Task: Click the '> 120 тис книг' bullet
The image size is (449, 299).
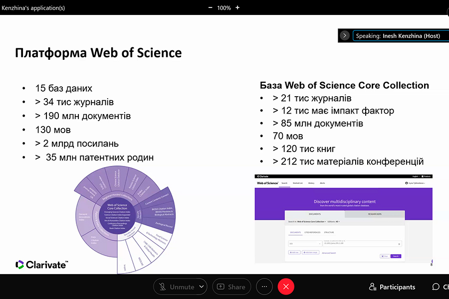Action: pos(304,149)
